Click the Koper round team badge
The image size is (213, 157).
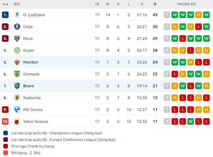(x=17, y=50)
